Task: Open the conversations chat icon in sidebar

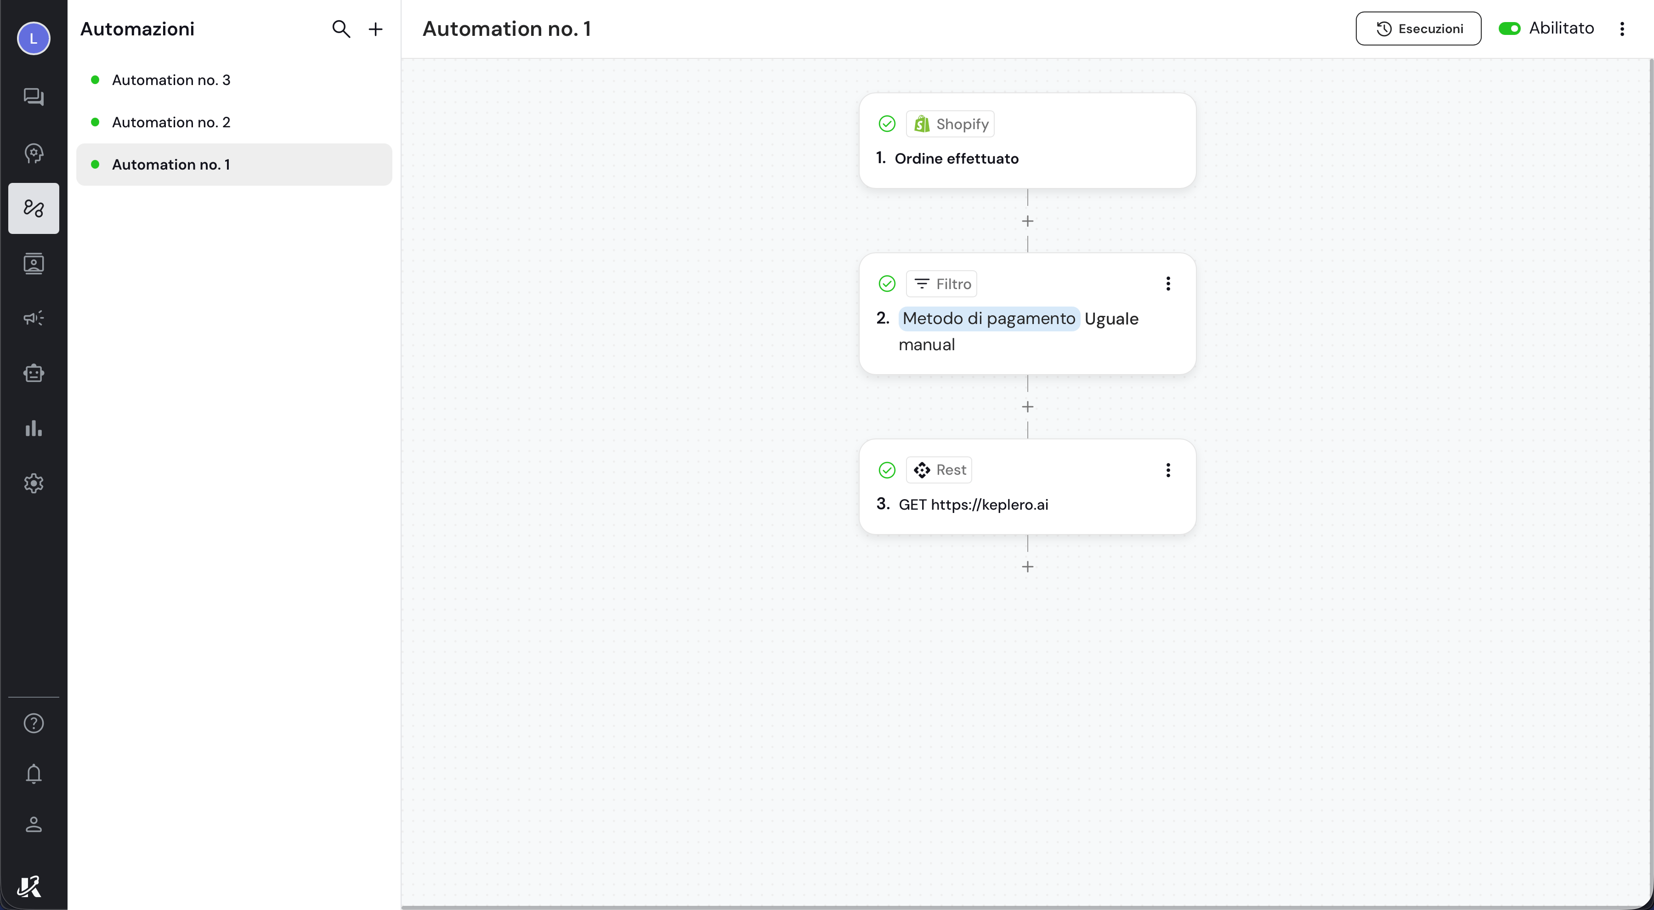Action: [34, 97]
